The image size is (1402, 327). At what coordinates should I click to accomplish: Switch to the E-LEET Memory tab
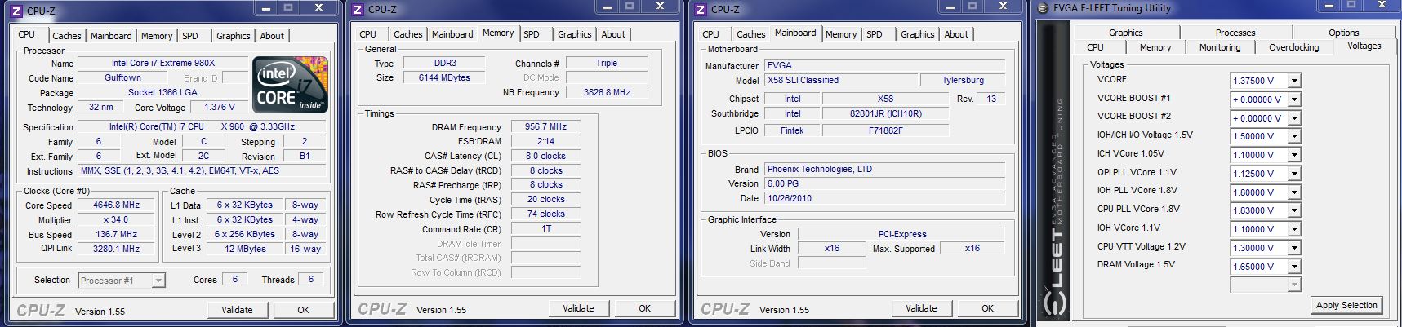(x=1155, y=47)
